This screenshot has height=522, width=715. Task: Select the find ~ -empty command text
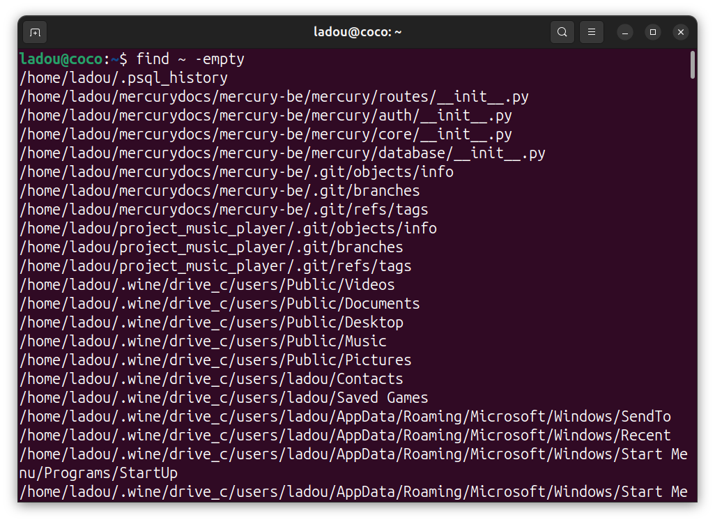click(192, 59)
